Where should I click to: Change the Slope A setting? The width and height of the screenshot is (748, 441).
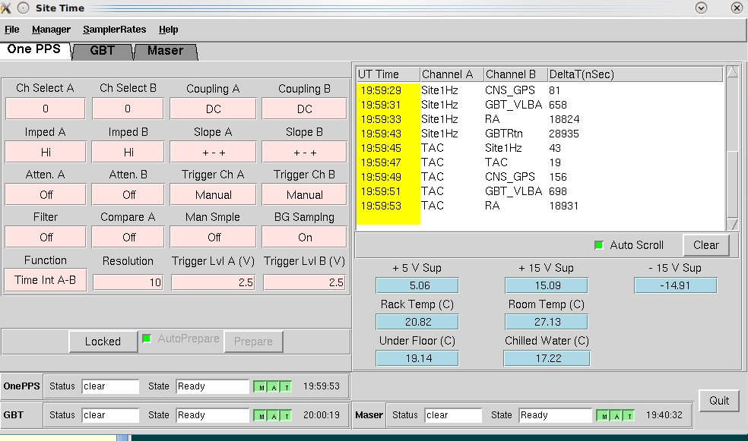214,152
